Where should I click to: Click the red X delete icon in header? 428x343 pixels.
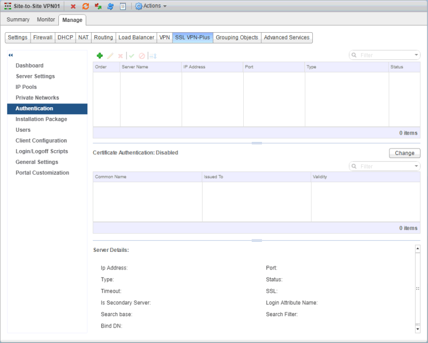(x=73, y=6)
